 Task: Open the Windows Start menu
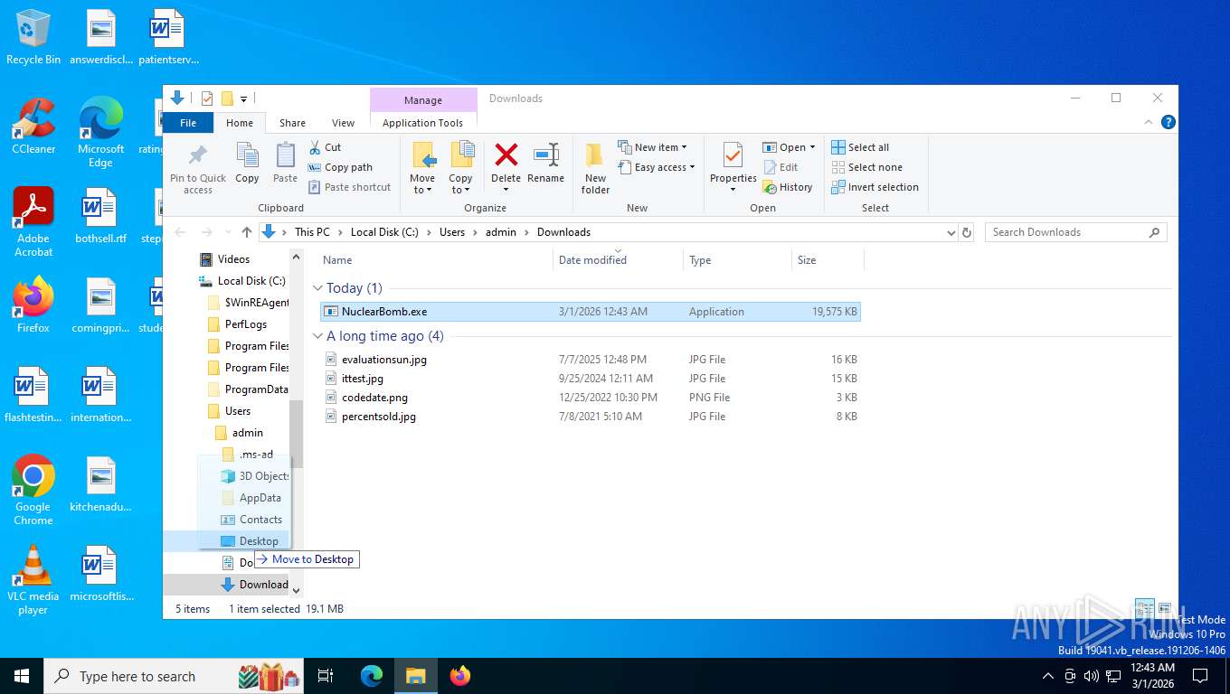coord(22,676)
